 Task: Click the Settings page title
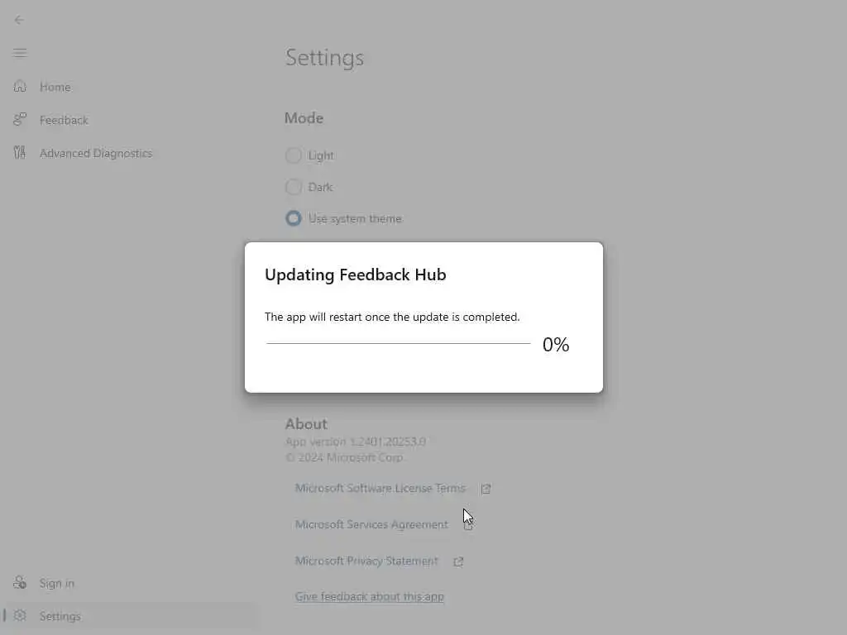pos(324,59)
